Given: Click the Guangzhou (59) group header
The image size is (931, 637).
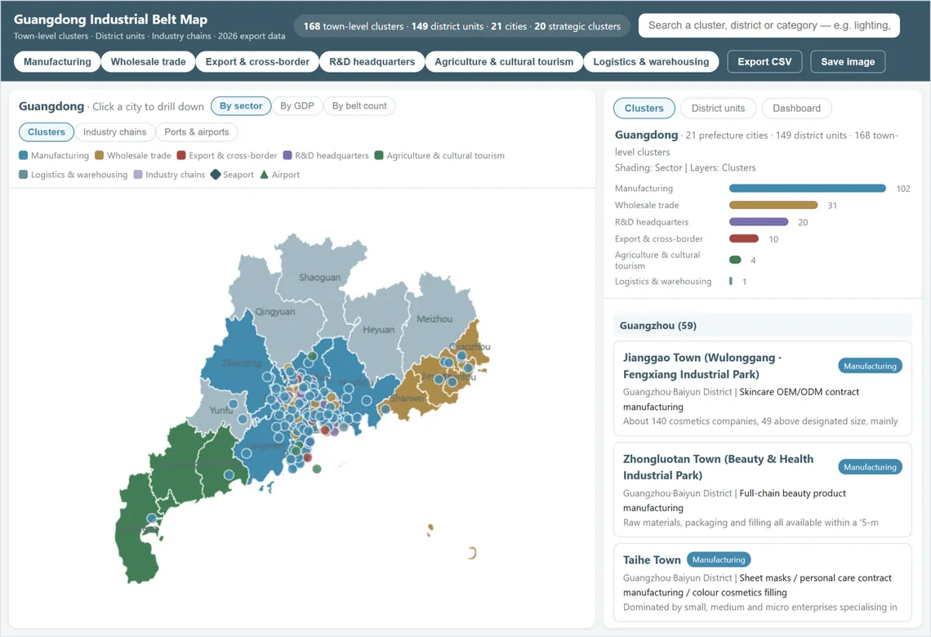Looking at the screenshot, I should coord(763,325).
